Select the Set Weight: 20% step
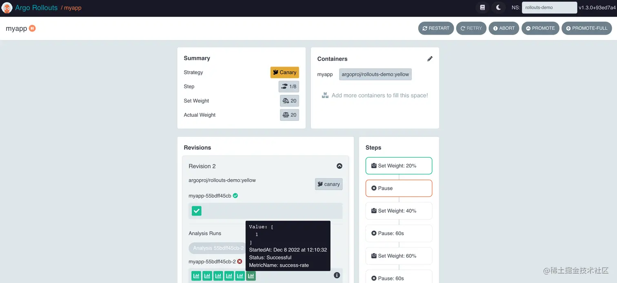 click(399, 166)
